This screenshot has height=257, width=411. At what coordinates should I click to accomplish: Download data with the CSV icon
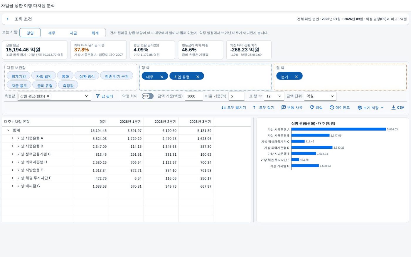393,107
